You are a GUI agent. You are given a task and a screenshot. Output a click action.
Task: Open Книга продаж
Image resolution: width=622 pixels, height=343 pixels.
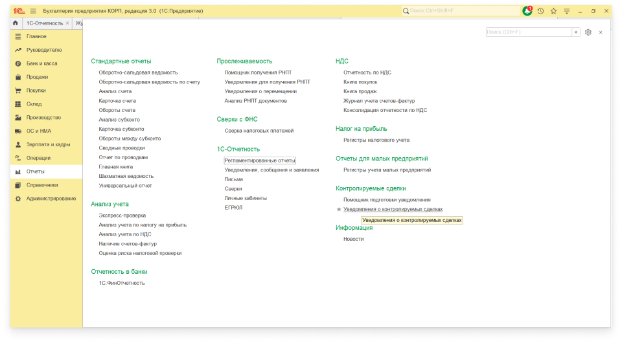360,91
